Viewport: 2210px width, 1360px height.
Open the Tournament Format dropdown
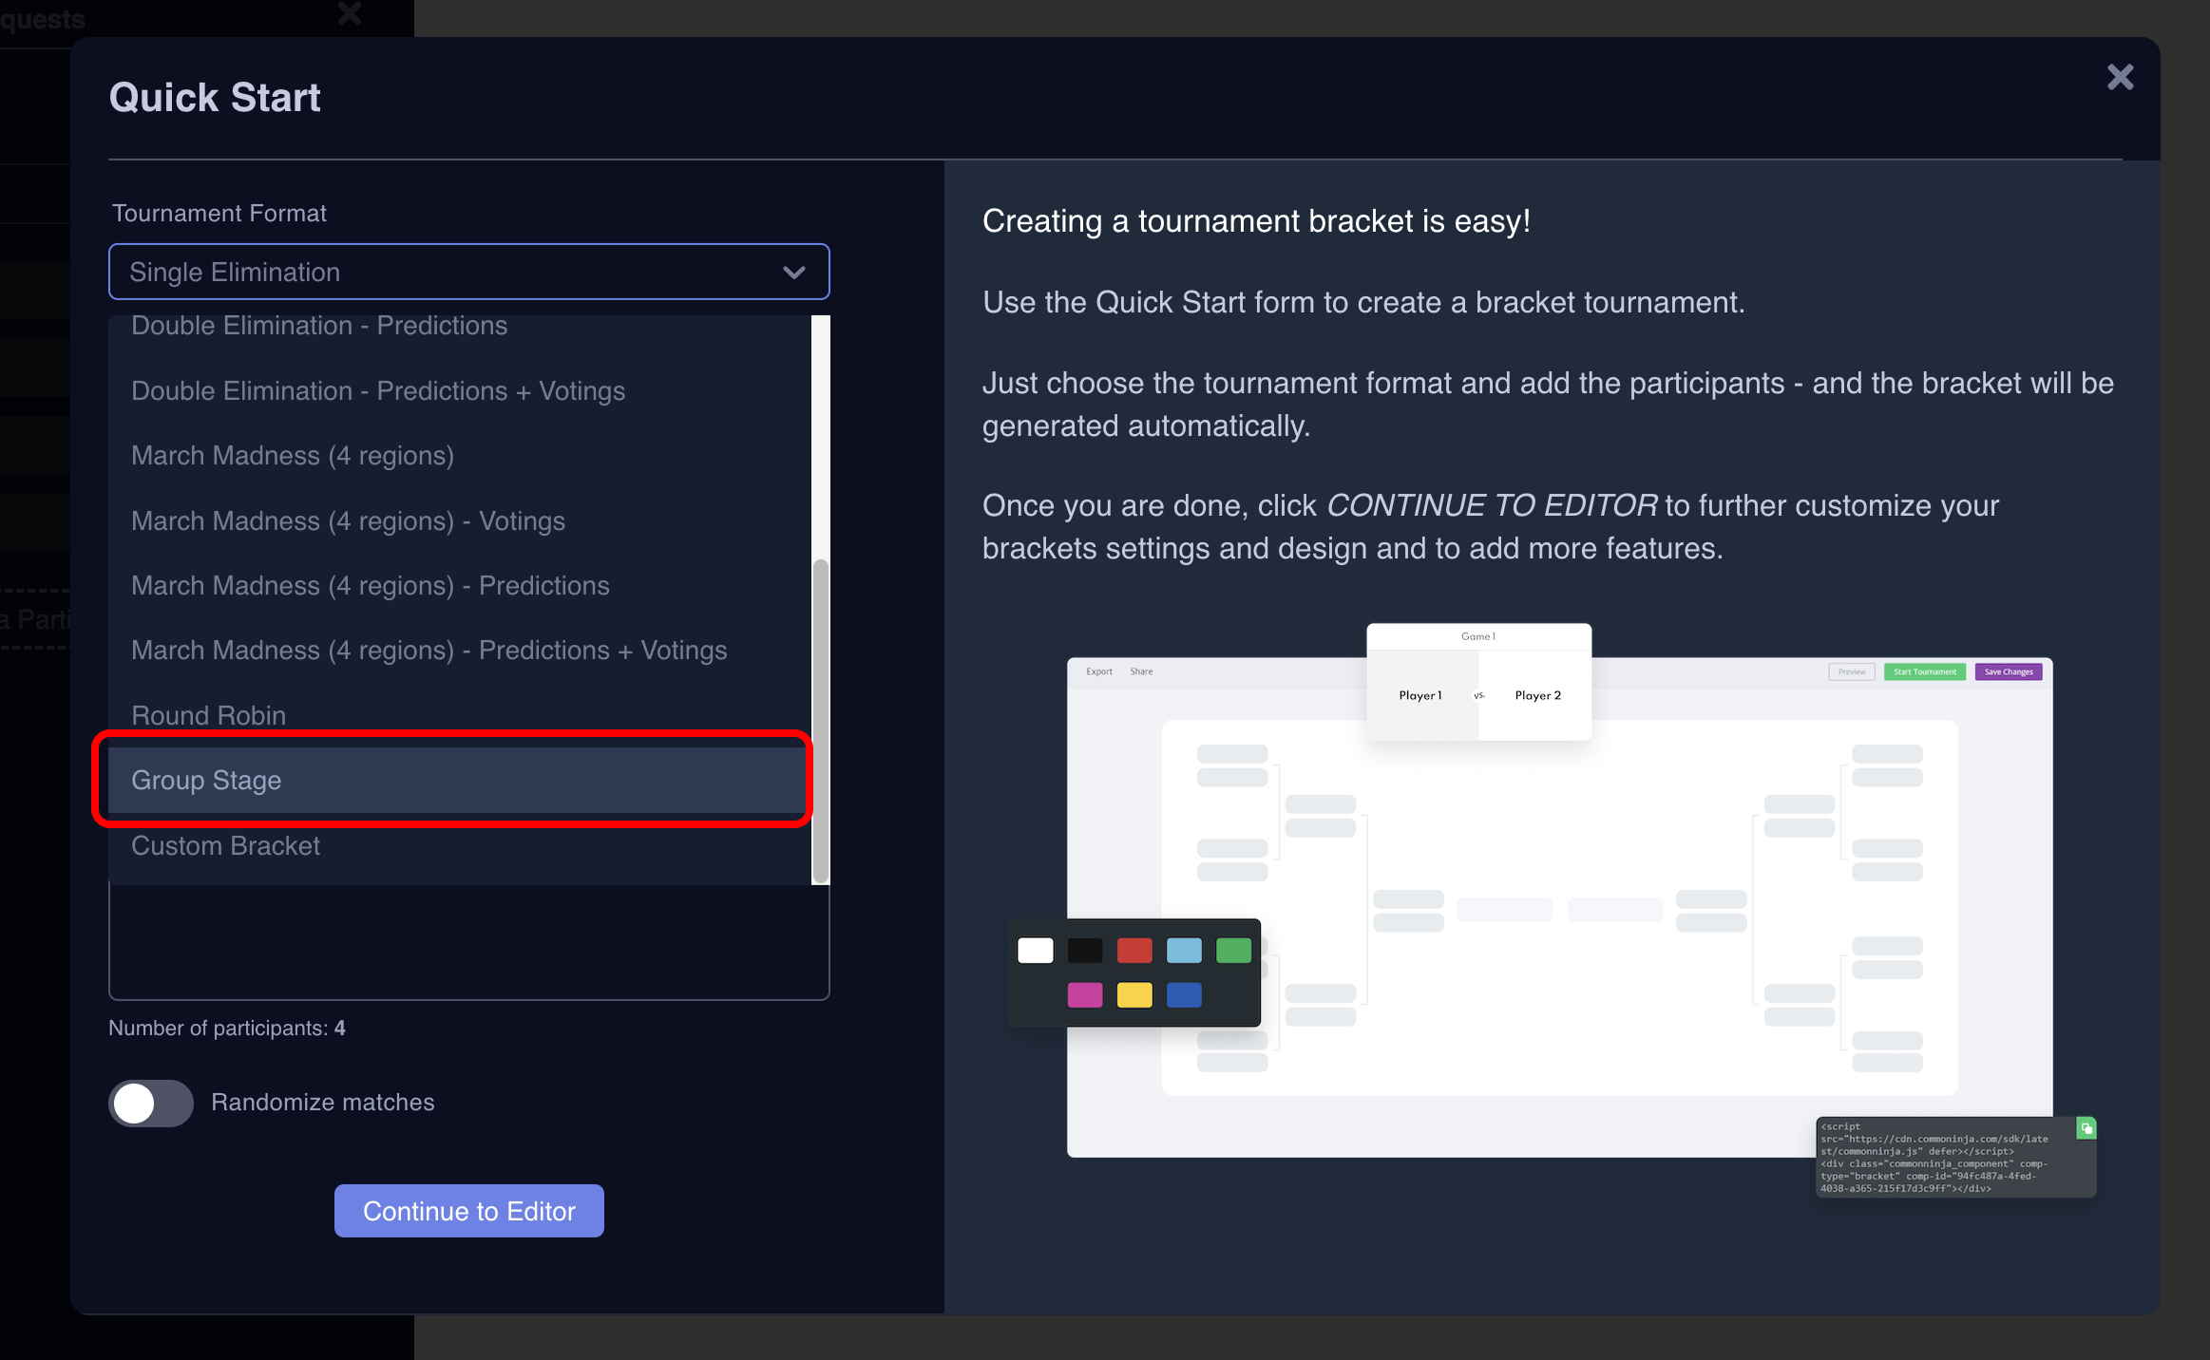point(469,272)
